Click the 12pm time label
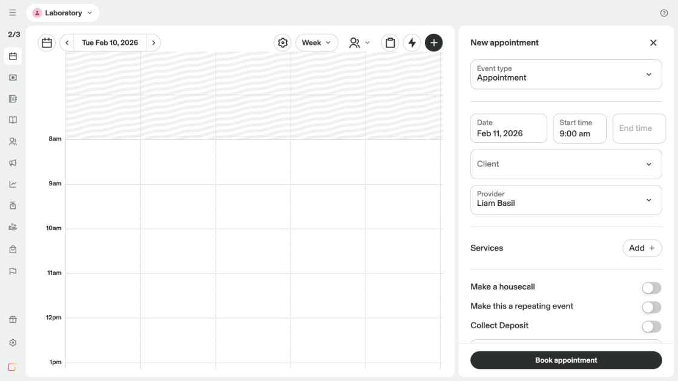678x381 pixels. click(54, 317)
